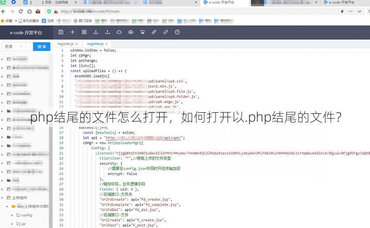The height and width of the screenshot is (228, 370).
Task: Click the line containing 'fd_del.jsp'
Action: click(130, 209)
